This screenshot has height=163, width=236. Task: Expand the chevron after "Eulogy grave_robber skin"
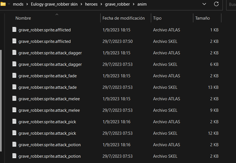point(81,4)
